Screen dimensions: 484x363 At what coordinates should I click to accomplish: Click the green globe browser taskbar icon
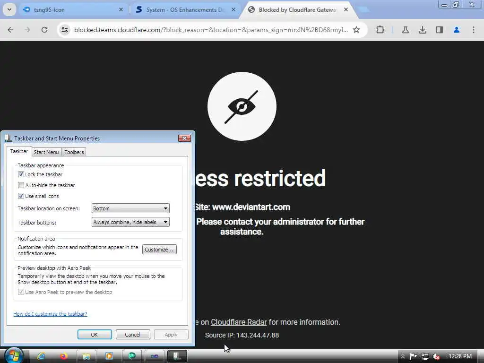132,356
